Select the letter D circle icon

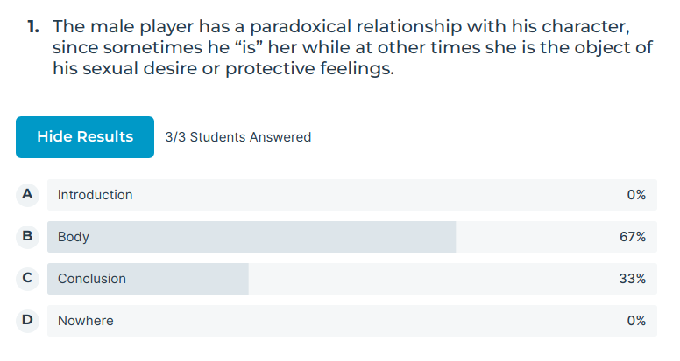27,321
